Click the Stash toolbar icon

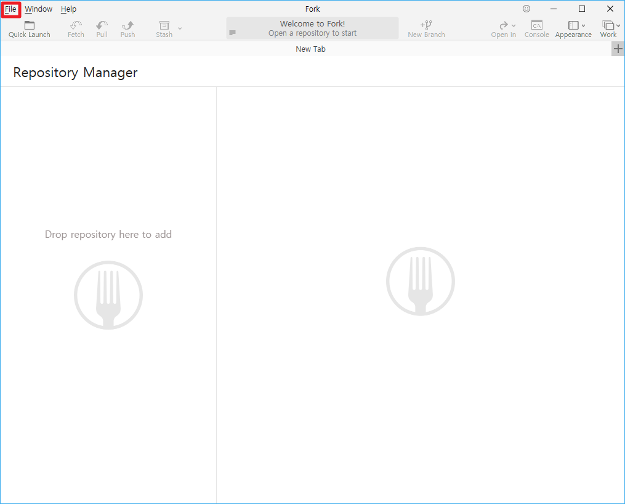pos(164,25)
